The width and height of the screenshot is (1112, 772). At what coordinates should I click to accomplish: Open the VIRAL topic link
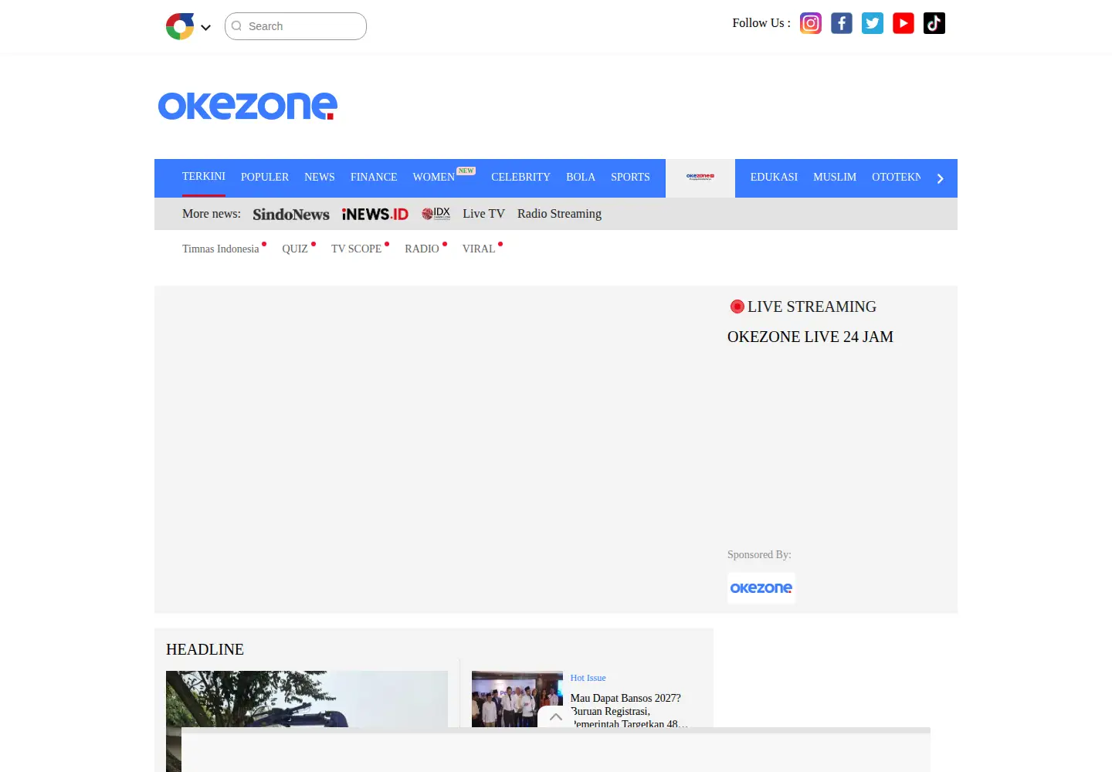(x=479, y=249)
